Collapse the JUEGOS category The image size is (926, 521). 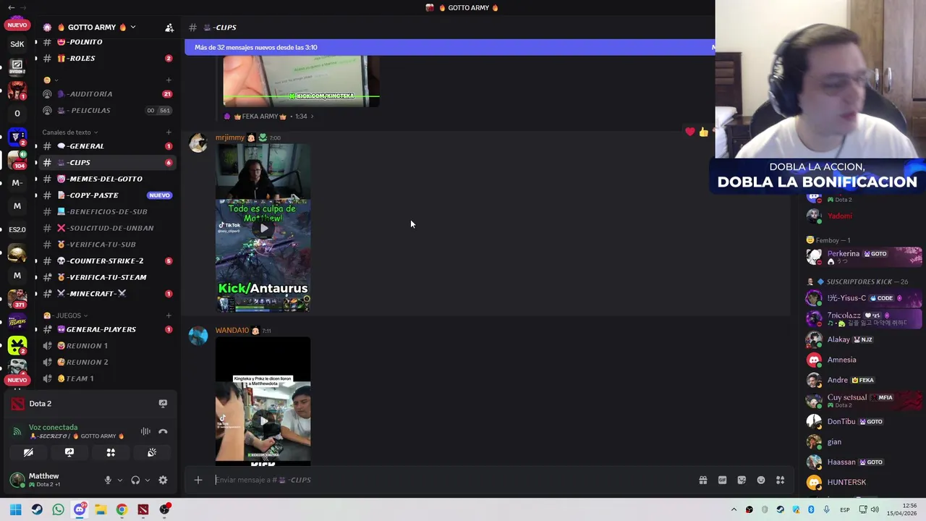66,315
